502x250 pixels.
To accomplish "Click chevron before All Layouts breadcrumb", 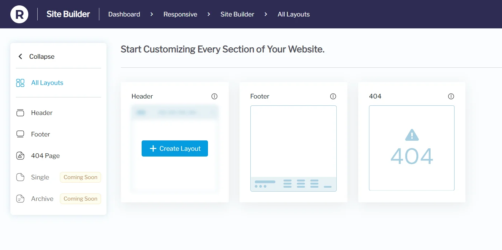I will [x=266, y=14].
